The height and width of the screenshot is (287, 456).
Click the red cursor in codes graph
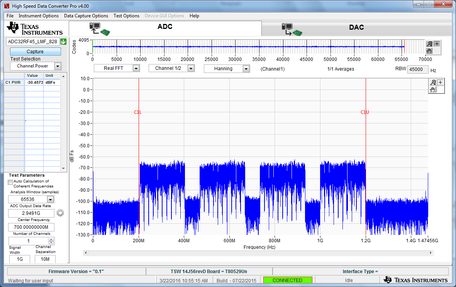click(404, 46)
